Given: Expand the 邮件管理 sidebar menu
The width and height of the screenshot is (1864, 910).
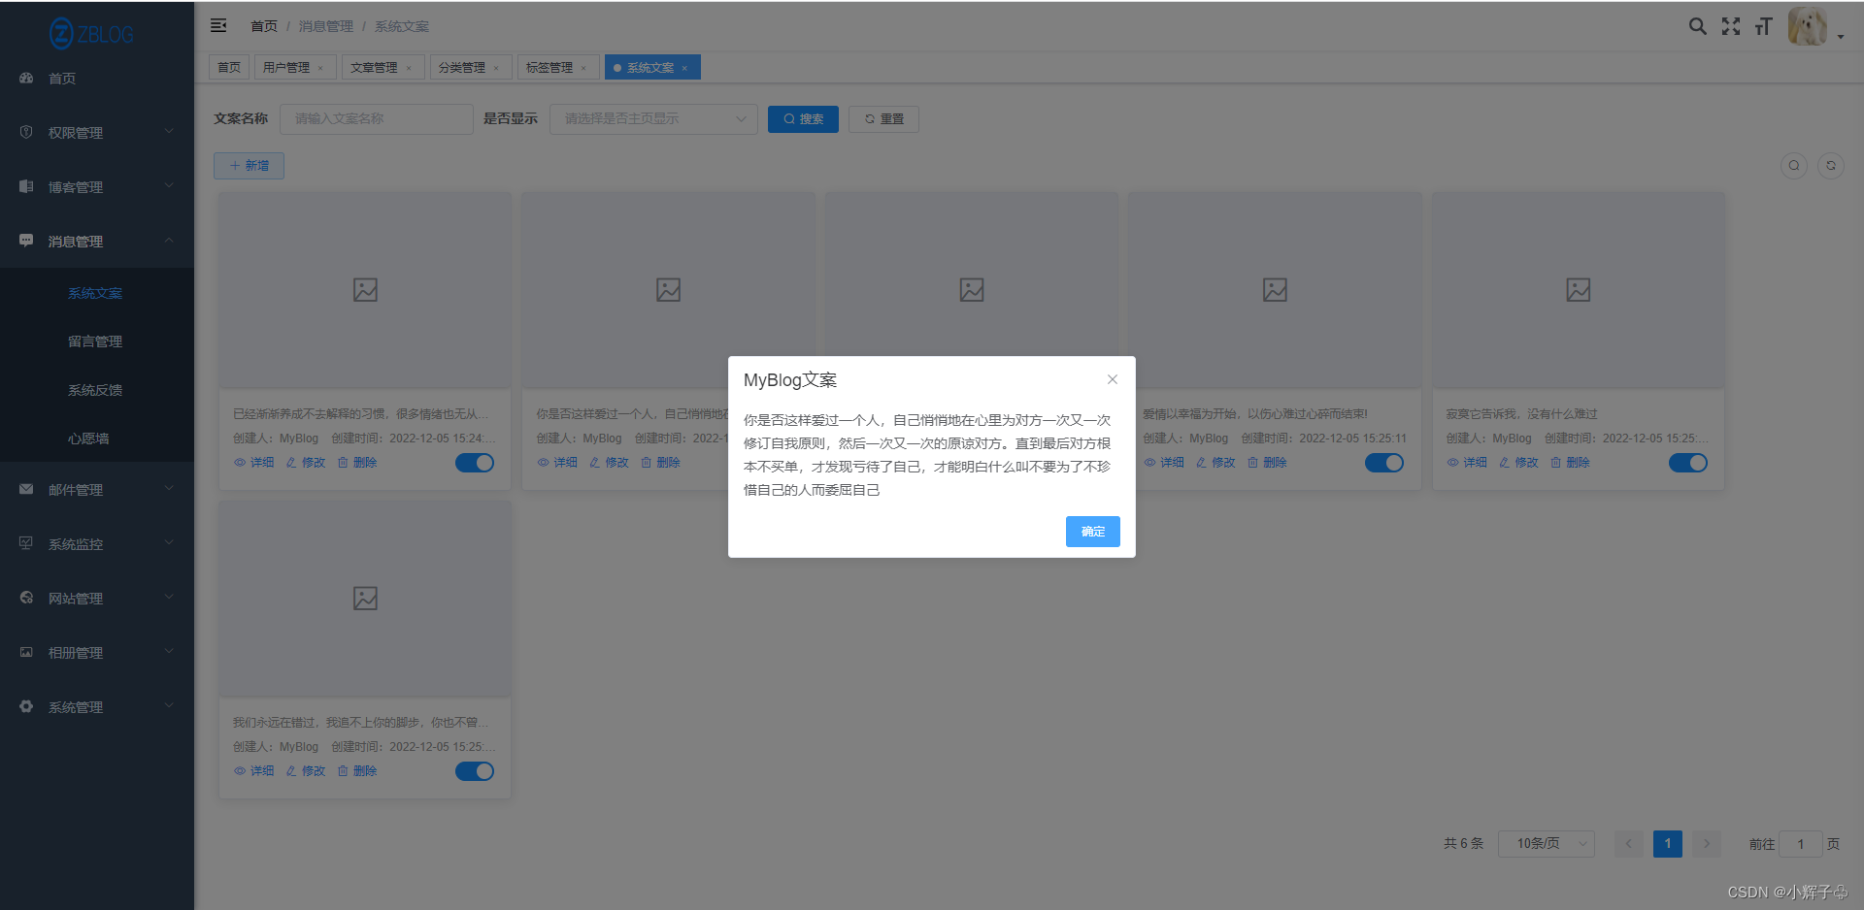Looking at the screenshot, I should pos(97,489).
